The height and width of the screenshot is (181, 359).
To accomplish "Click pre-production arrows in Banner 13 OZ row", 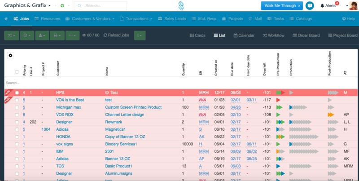I will click(280, 159).
